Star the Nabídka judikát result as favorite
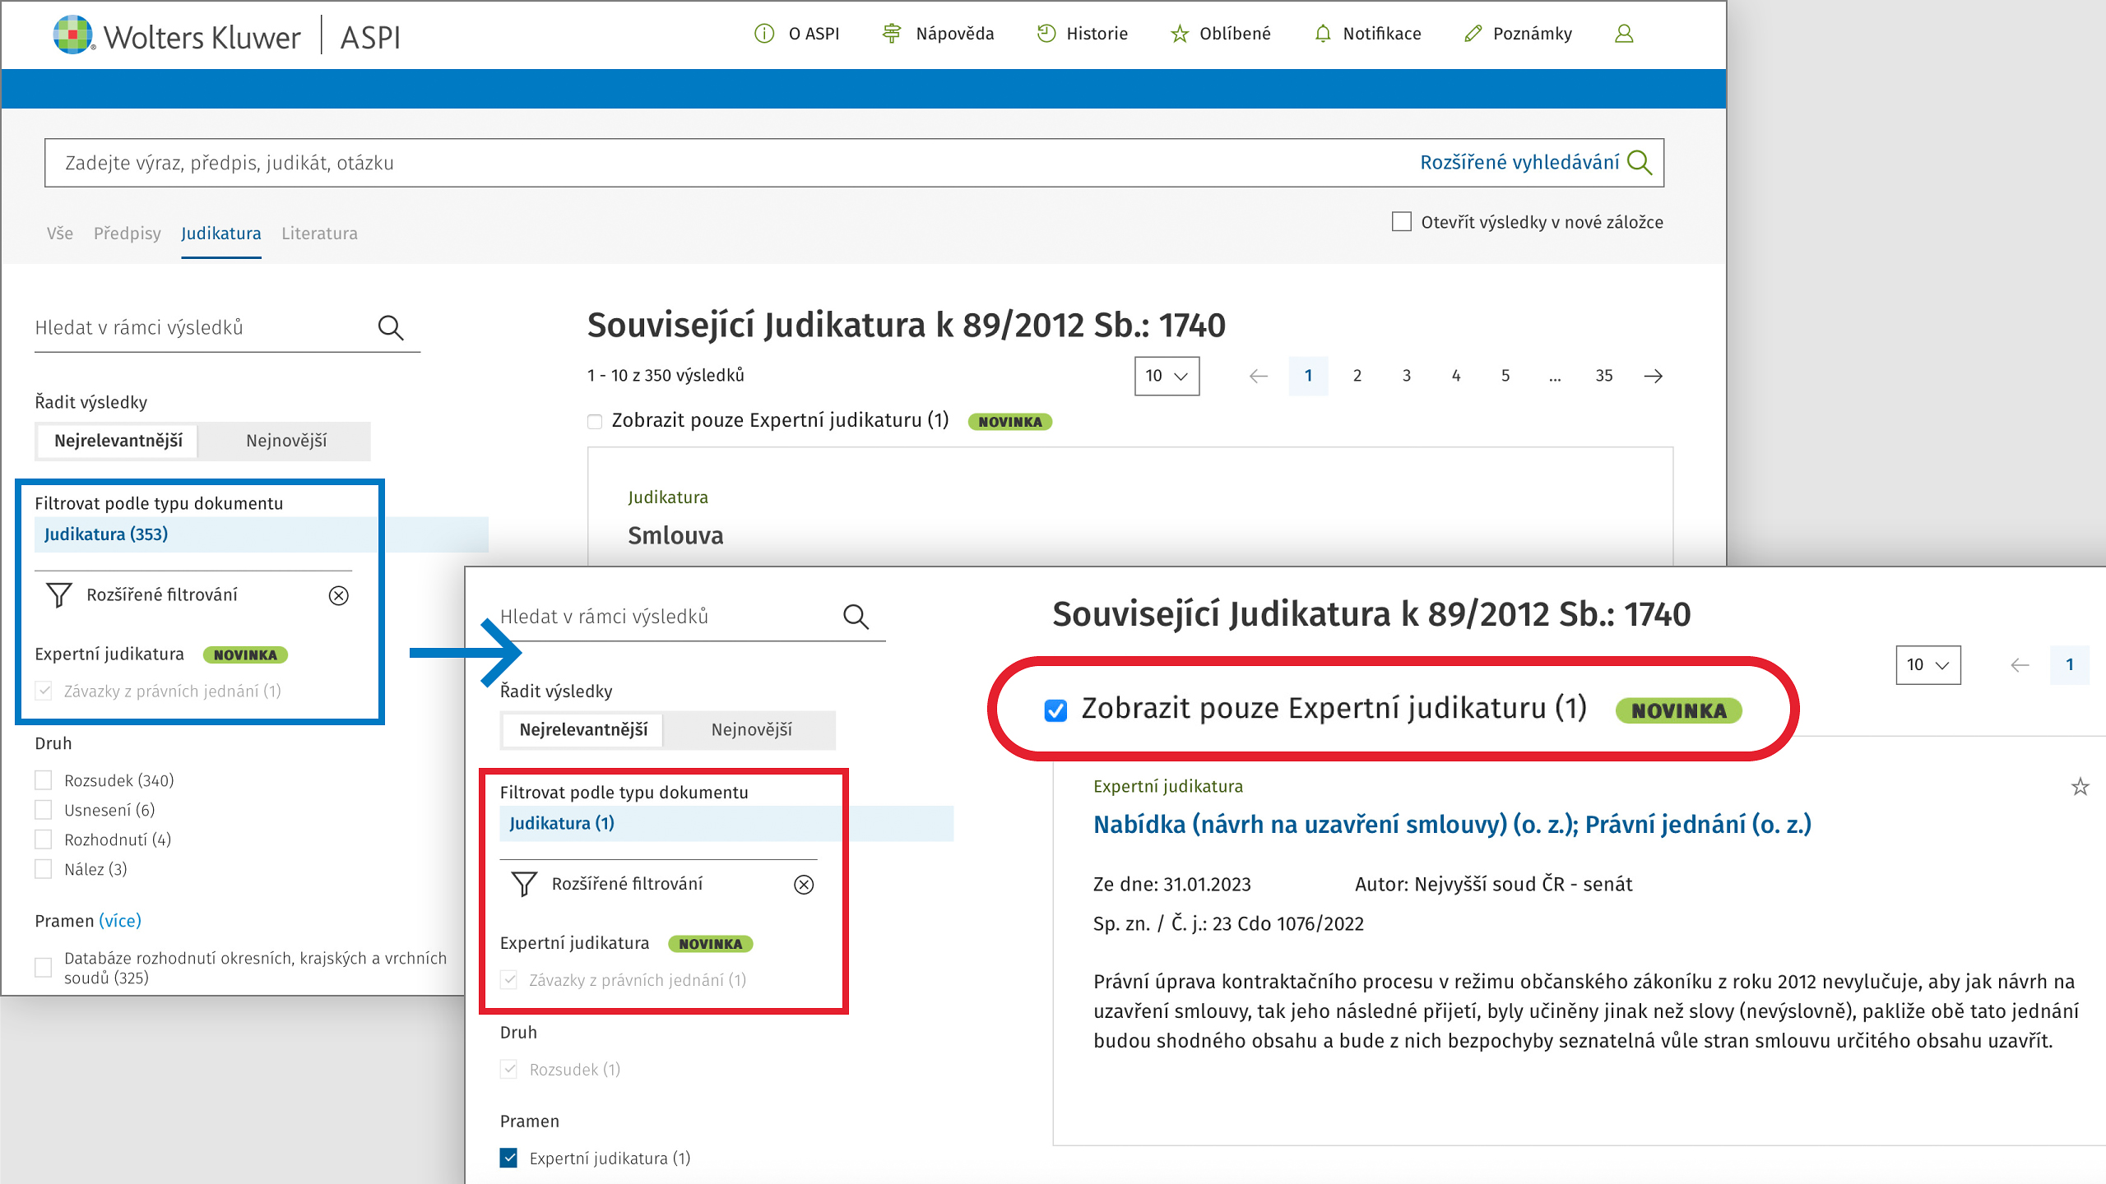2106x1184 pixels. (2080, 787)
